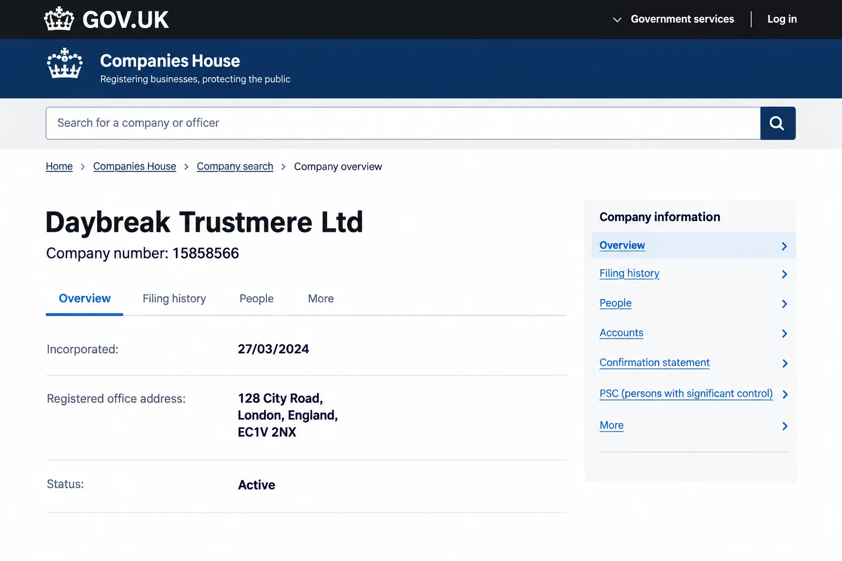
Task: Click the chevron beside Confirmation statement
Action: coord(785,363)
